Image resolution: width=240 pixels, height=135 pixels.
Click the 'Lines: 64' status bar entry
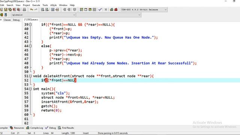pos(48,133)
